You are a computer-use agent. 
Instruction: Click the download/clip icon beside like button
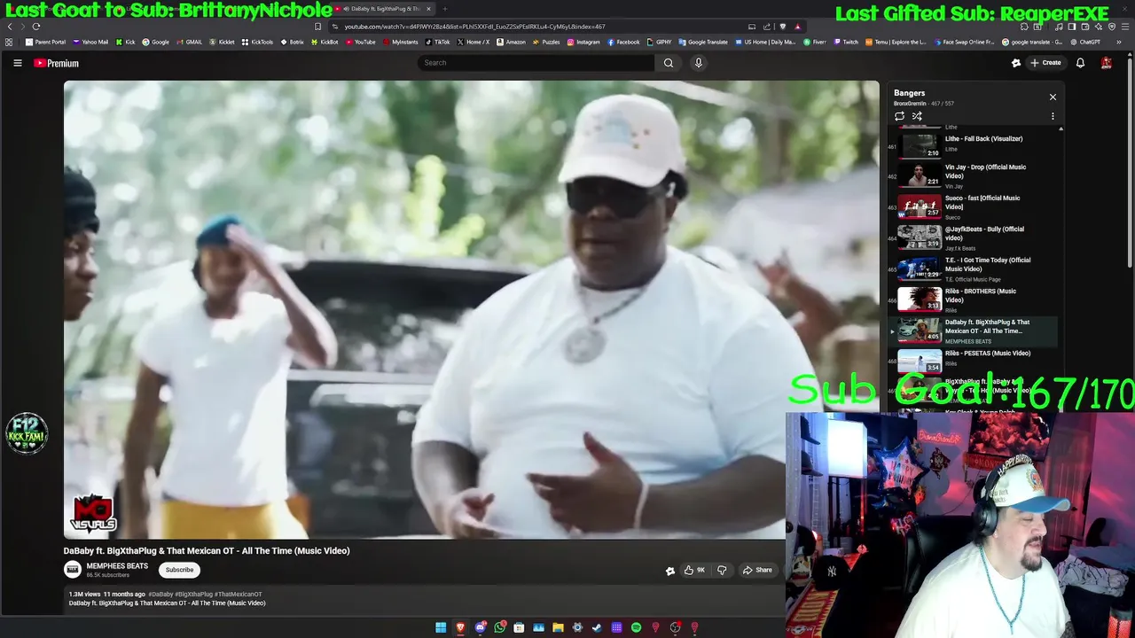point(670,571)
